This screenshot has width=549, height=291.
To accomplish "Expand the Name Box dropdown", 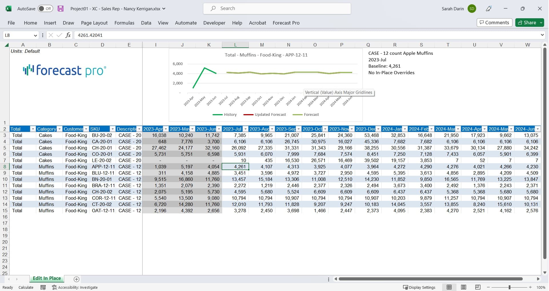I will pyautogui.click(x=35, y=35).
